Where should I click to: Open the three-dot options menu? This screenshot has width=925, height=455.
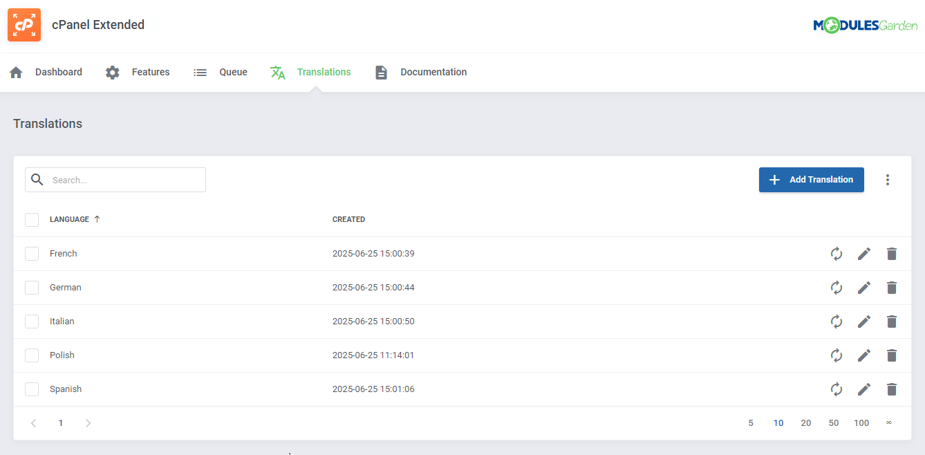click(x=888, y=179)
